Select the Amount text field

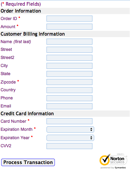[x=69, y=27]
